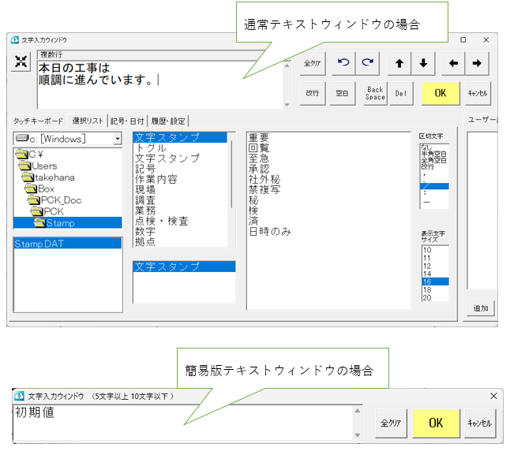Viewport: 510px width, 451px height.
Task: Choose font size 18 in 表示文字サイズ list
Action: 427,289
